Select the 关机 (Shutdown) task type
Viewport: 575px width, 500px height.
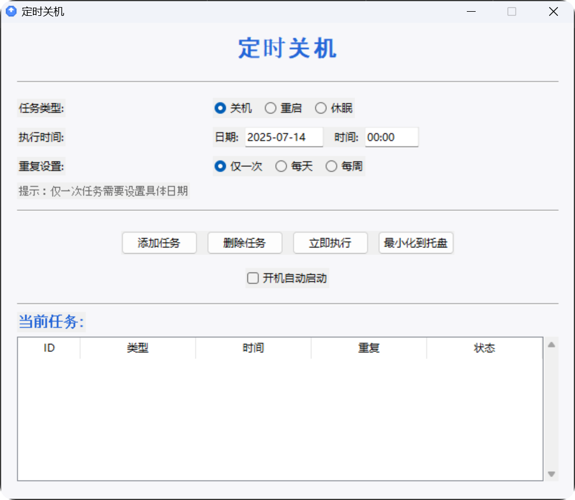(x=220, y=108)
